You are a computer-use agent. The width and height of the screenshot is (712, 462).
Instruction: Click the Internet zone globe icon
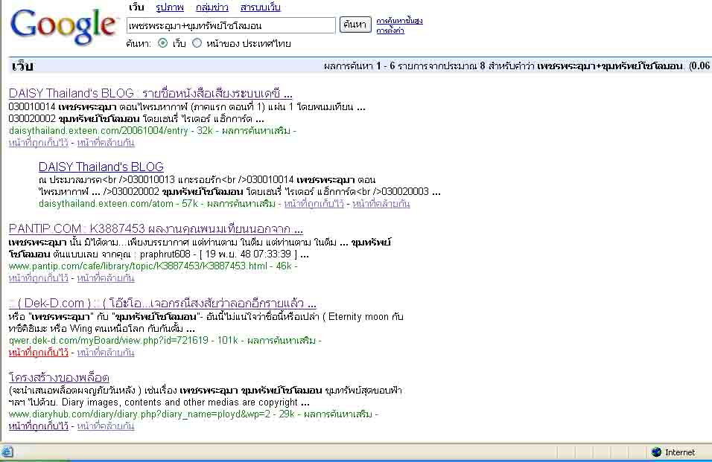[656, 452]
